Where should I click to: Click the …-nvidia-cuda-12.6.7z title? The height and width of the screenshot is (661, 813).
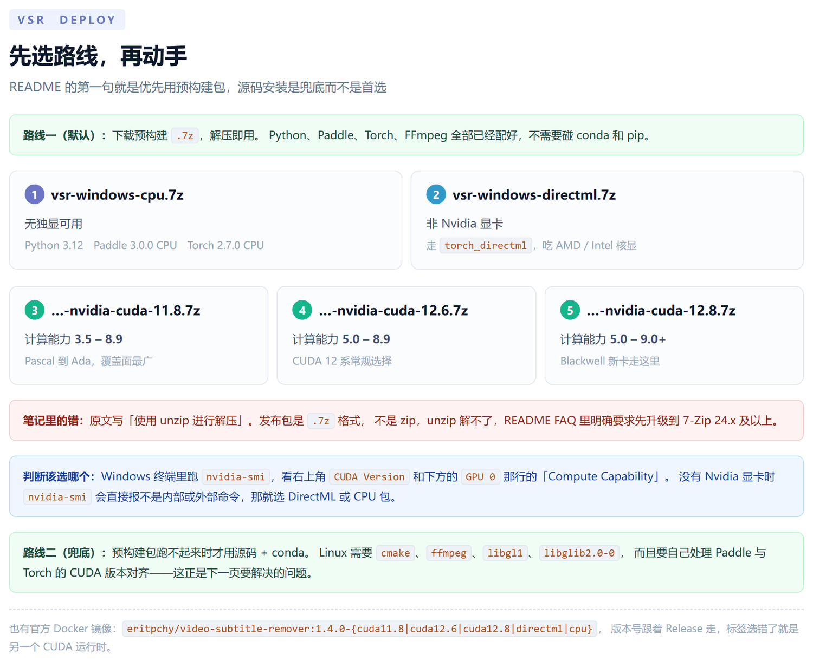tap(393, 311)
